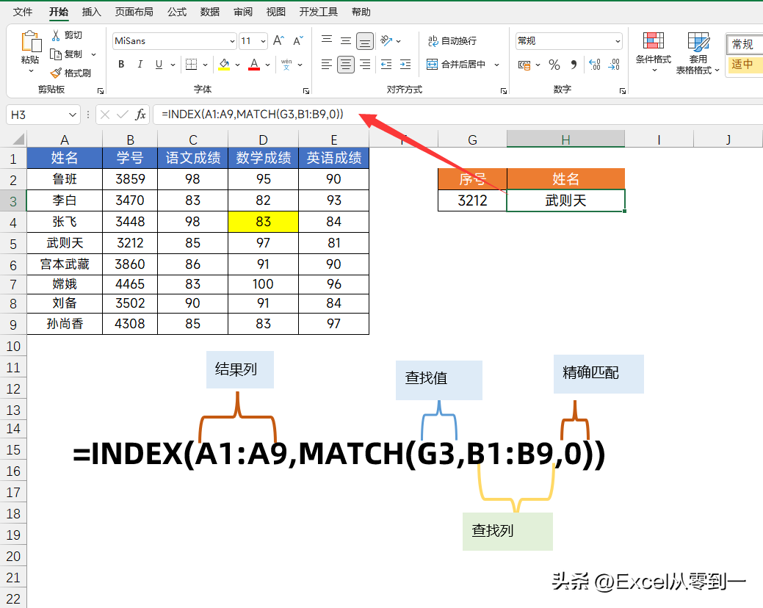The image size is (763, 608).
Task: Align text right in the cell
Action: coord(365,64)
